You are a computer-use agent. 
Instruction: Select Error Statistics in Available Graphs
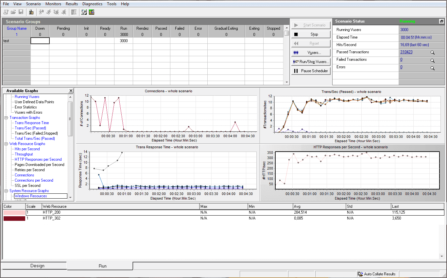(26, 107)
